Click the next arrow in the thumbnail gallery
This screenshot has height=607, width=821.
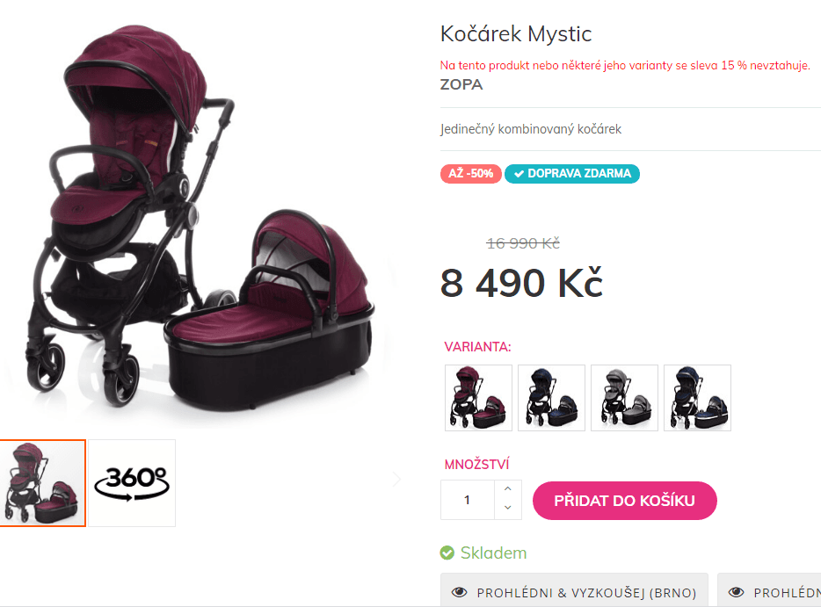(x=397, y=479)
